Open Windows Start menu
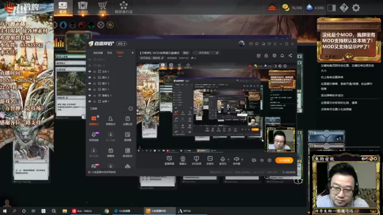This screenshot has height=215, width=383. [x=4, y=211]
